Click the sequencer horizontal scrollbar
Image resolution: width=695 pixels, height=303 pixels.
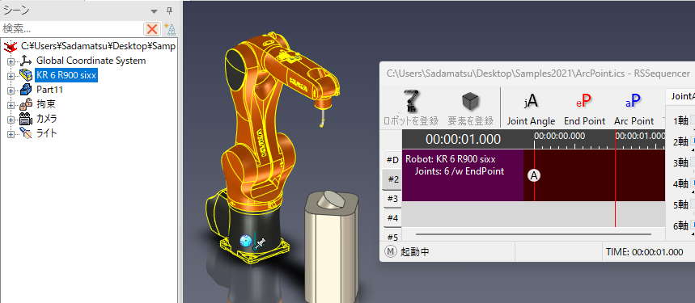click(x=534, y=234)
